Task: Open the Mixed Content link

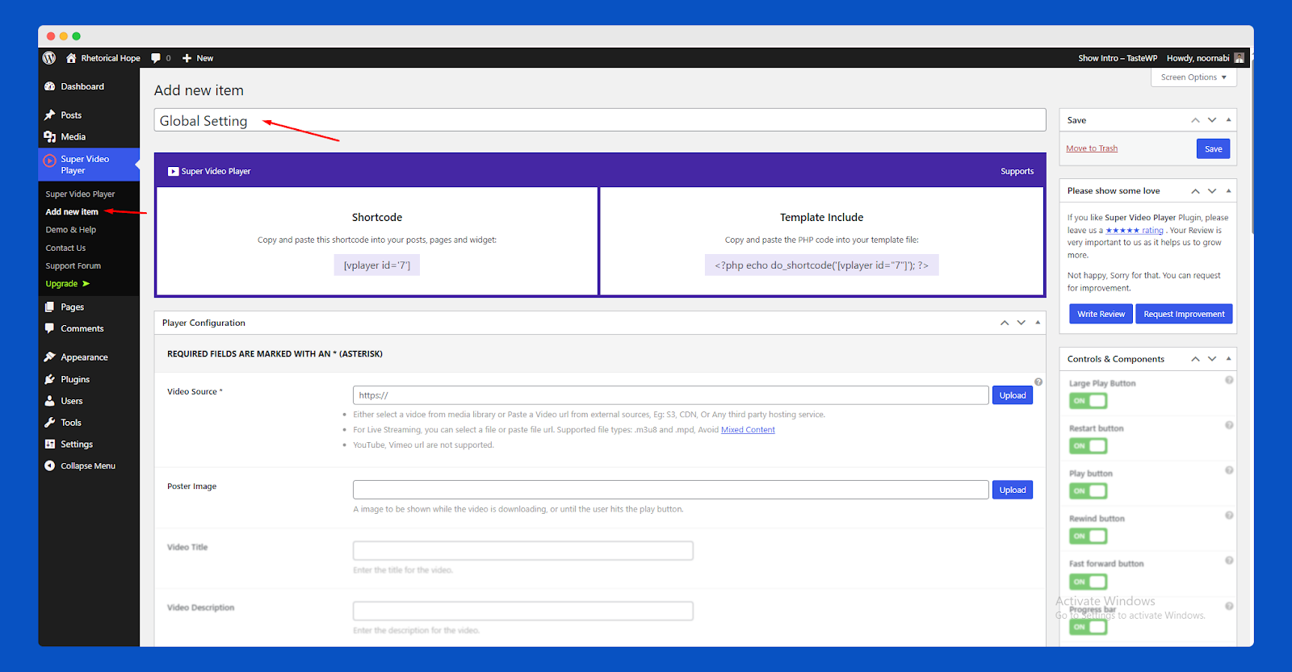Action: (748, 430)
